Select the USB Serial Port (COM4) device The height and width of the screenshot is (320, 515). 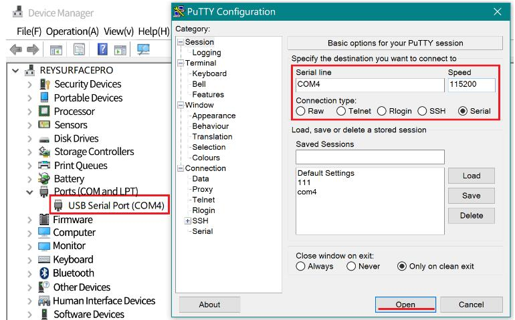[115, 205]
